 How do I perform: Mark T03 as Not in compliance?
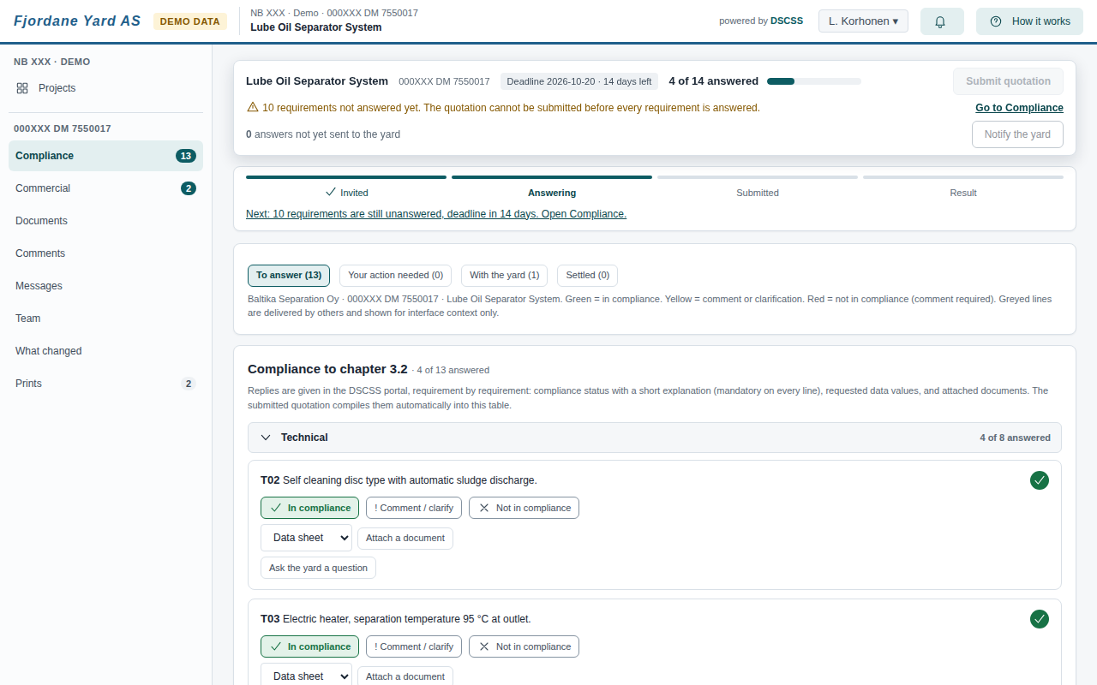pyautogui.click(x=524, y=646)
